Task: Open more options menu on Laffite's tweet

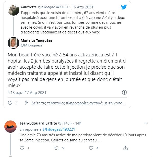Action: coord(146,123)
